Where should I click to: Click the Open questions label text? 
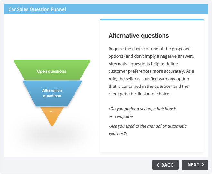point(51,71)
